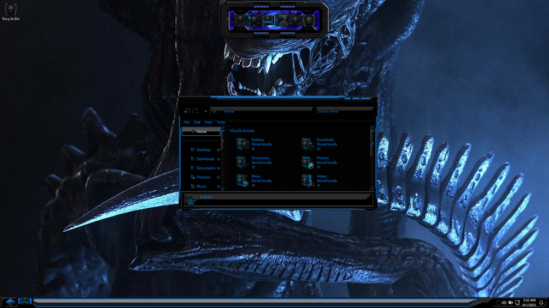Click the large star icon in status bar
Image resolution: width=549 pixels, height=308 pixels.
190,202
